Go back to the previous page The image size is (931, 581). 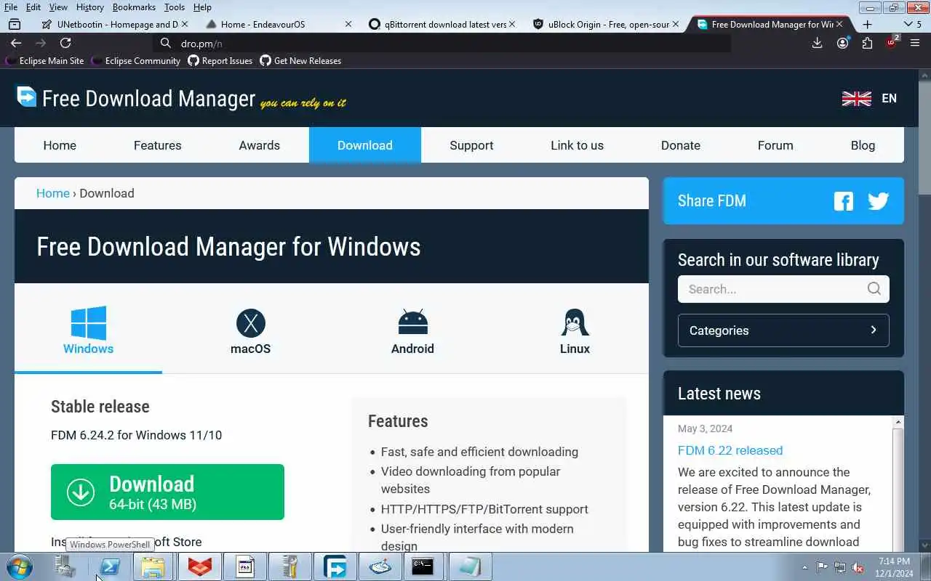coord(16,43)
